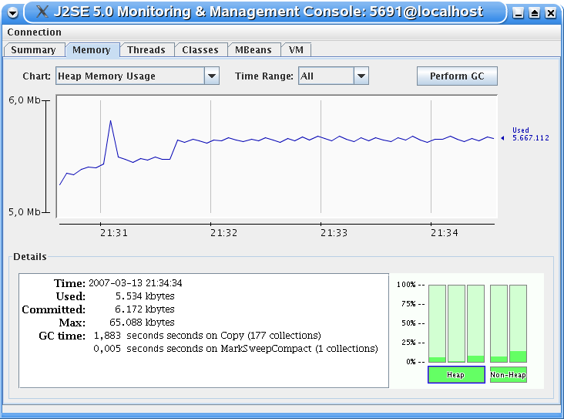564x419 pixels.
Task: Click the Copy GC time line (177 collections)
Action: (207, 336)
